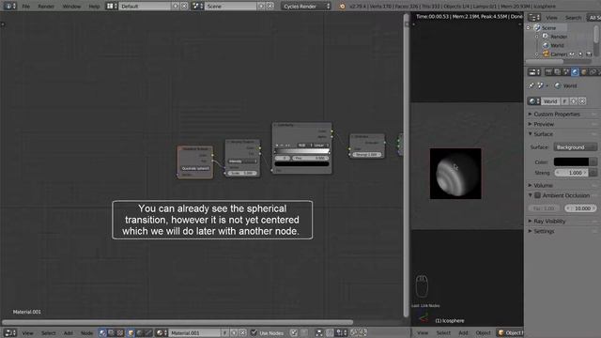The width and height of the screenshot is (601, 338).
Task: Add a new scene
Action: click(x=261, y=7)
